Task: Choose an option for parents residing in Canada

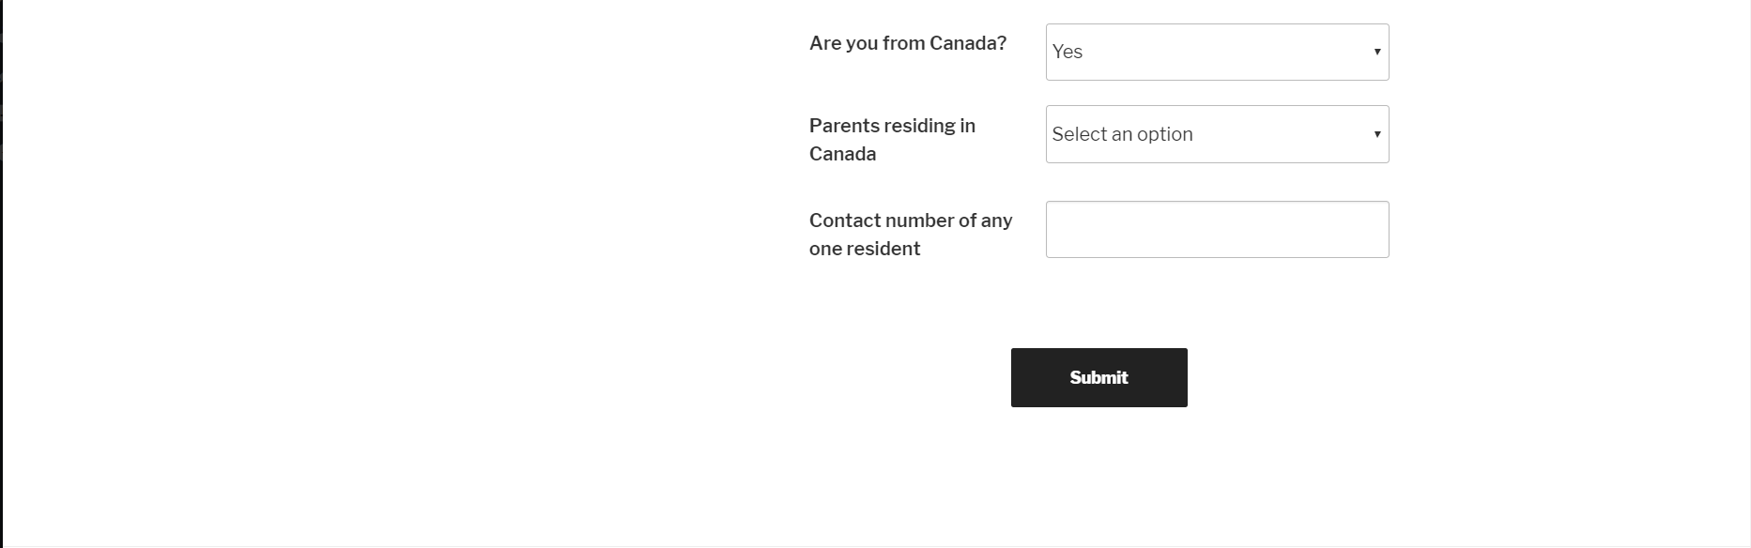Action: tap(1217, 134)
